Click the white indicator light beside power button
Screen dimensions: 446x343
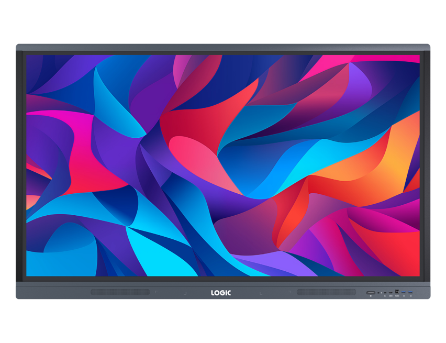pyautogui.click(x=381, y=293)
